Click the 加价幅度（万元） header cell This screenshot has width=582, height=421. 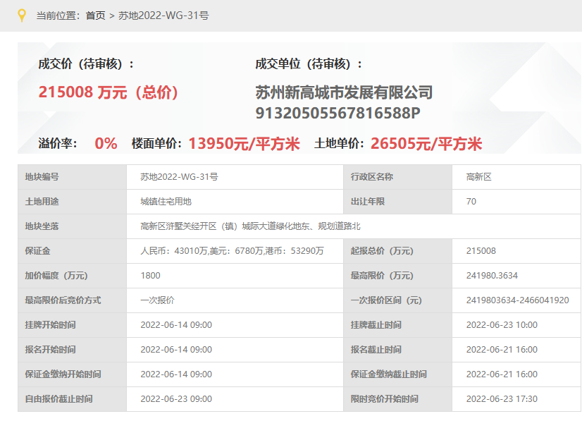tap(73, 276)
